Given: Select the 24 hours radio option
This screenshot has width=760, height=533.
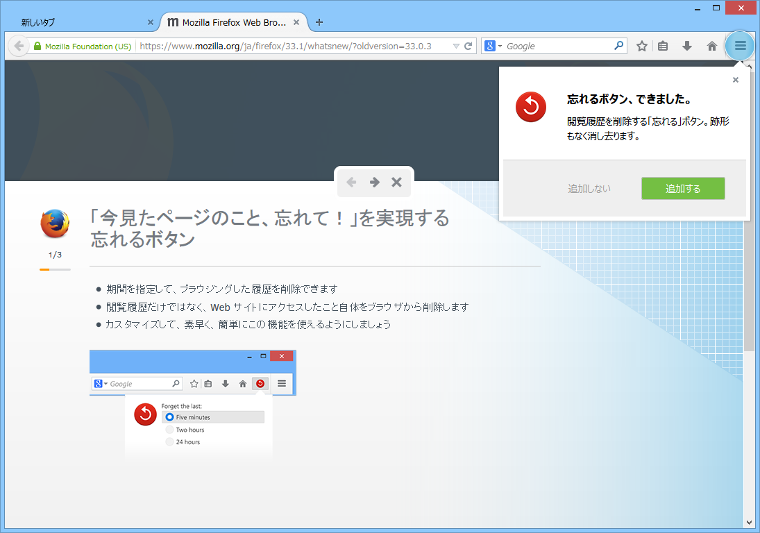Looking at the screenshot, I should pyautogui.click(x=169, y=441).
